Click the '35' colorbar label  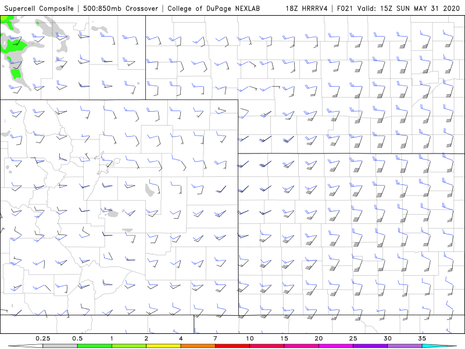click(x=422, y=339)
